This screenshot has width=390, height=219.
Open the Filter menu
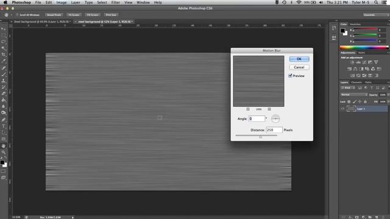[115, 2]
